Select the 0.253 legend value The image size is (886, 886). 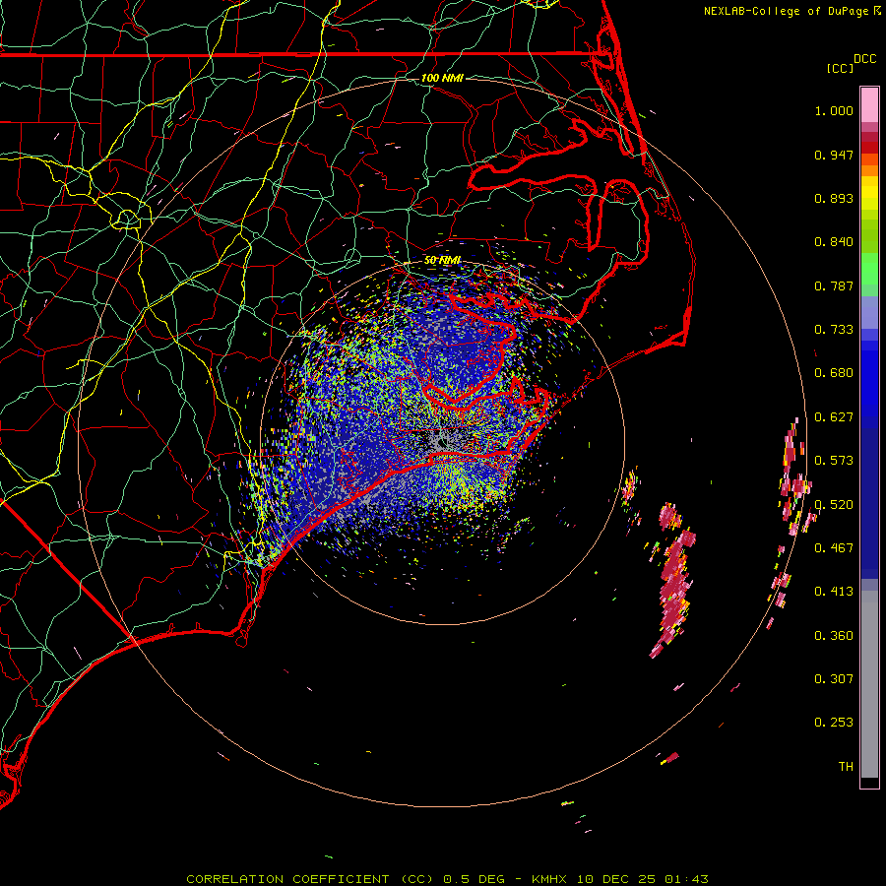(x=834, y=723)
